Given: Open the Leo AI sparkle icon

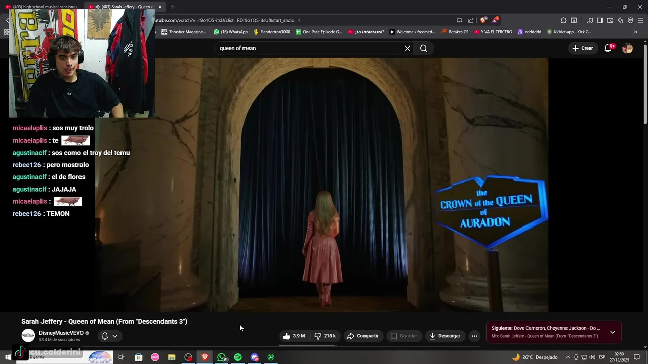Looking at the screenshot, I should click(620, 20).
